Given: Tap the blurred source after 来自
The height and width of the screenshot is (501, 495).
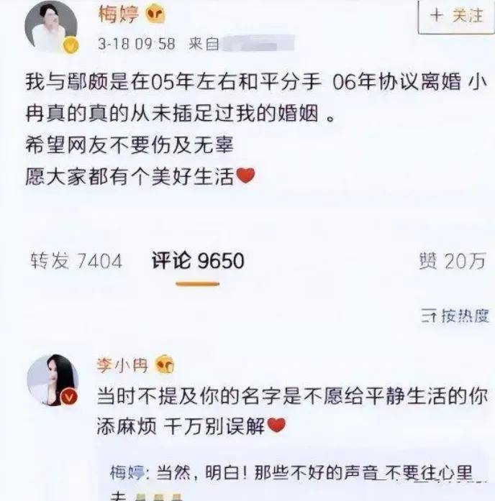Looking at the screenshot, I should point(258,43).
